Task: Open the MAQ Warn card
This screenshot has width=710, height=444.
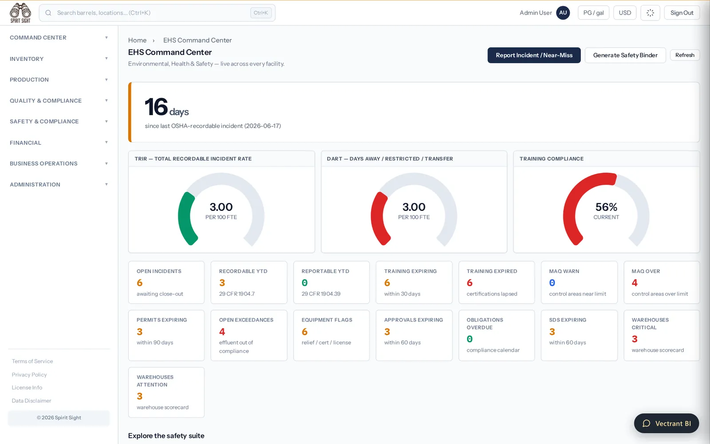Action: 579,282
